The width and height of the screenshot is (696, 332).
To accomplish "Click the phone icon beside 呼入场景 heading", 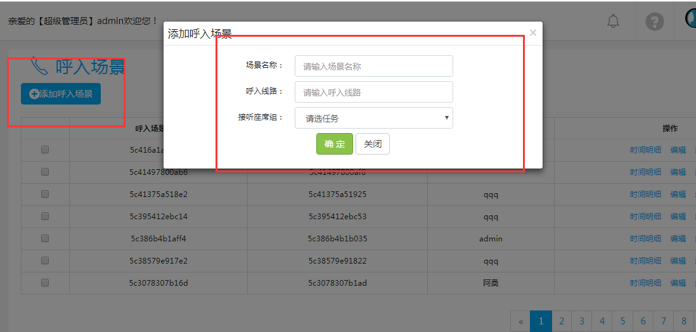I will pyautogui.click(x=39, y=66).
